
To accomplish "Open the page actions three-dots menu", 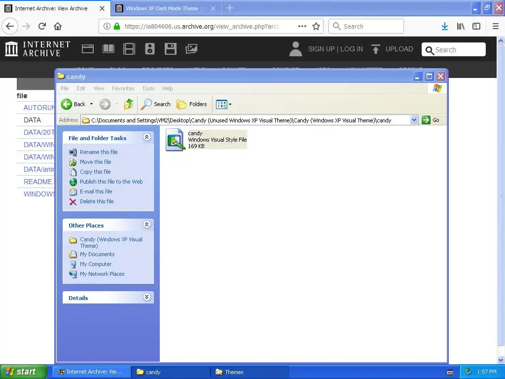I will (x=302, y=26).
